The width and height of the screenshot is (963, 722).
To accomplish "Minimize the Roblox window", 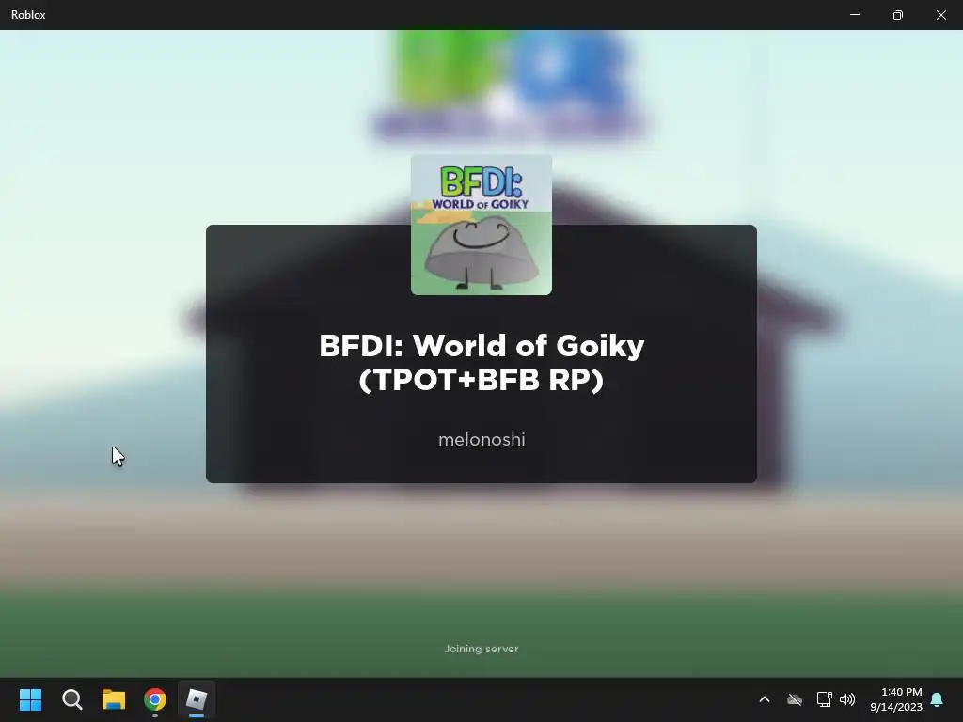I will (x=855, y=15).
